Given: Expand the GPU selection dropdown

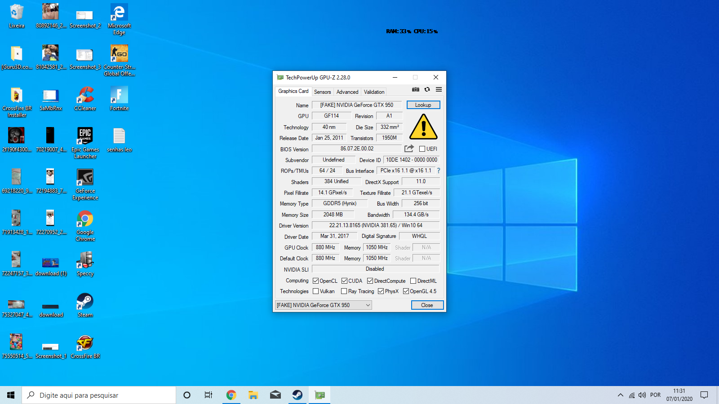Looking at the screenshot, I should click(323, 305).
